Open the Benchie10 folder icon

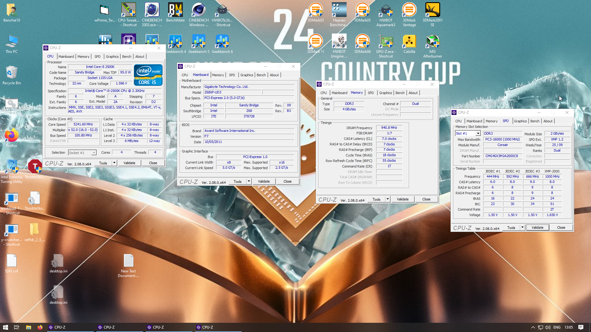tap(11, 10)
